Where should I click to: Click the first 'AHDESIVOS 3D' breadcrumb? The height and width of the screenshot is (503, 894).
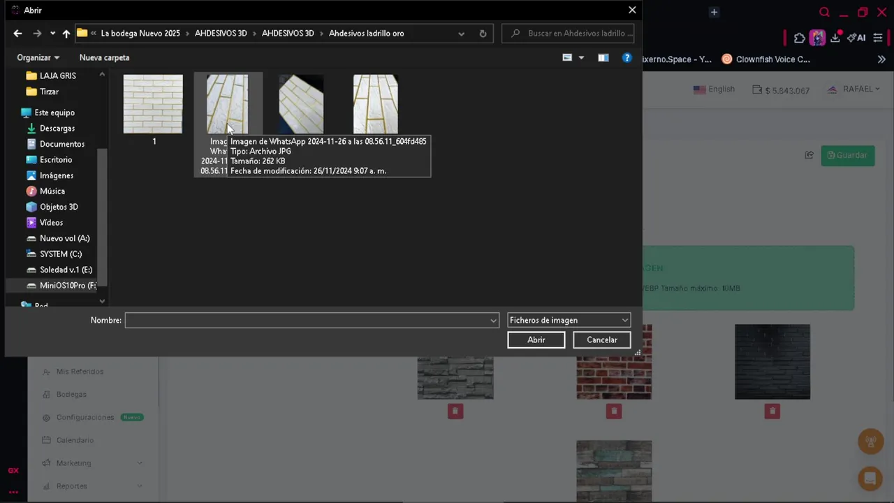click(x=221, y=33)
